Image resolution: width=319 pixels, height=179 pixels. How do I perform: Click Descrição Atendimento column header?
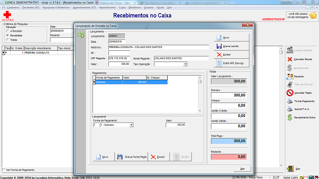click(x=41, y=48)
